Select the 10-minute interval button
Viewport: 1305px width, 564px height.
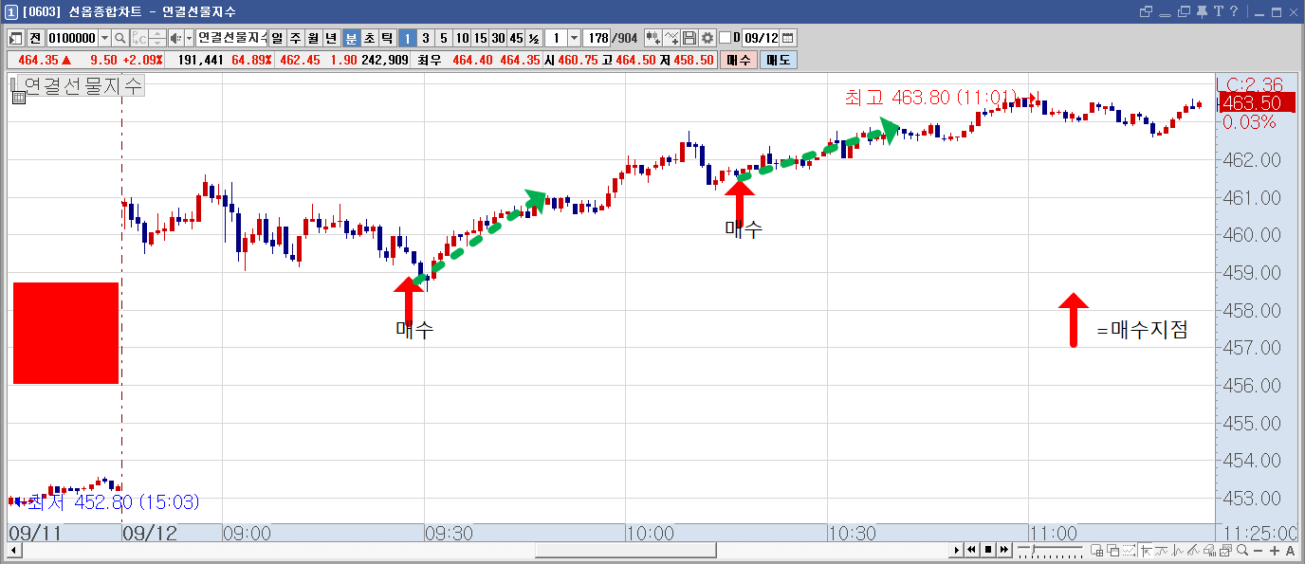click(462, 39)
